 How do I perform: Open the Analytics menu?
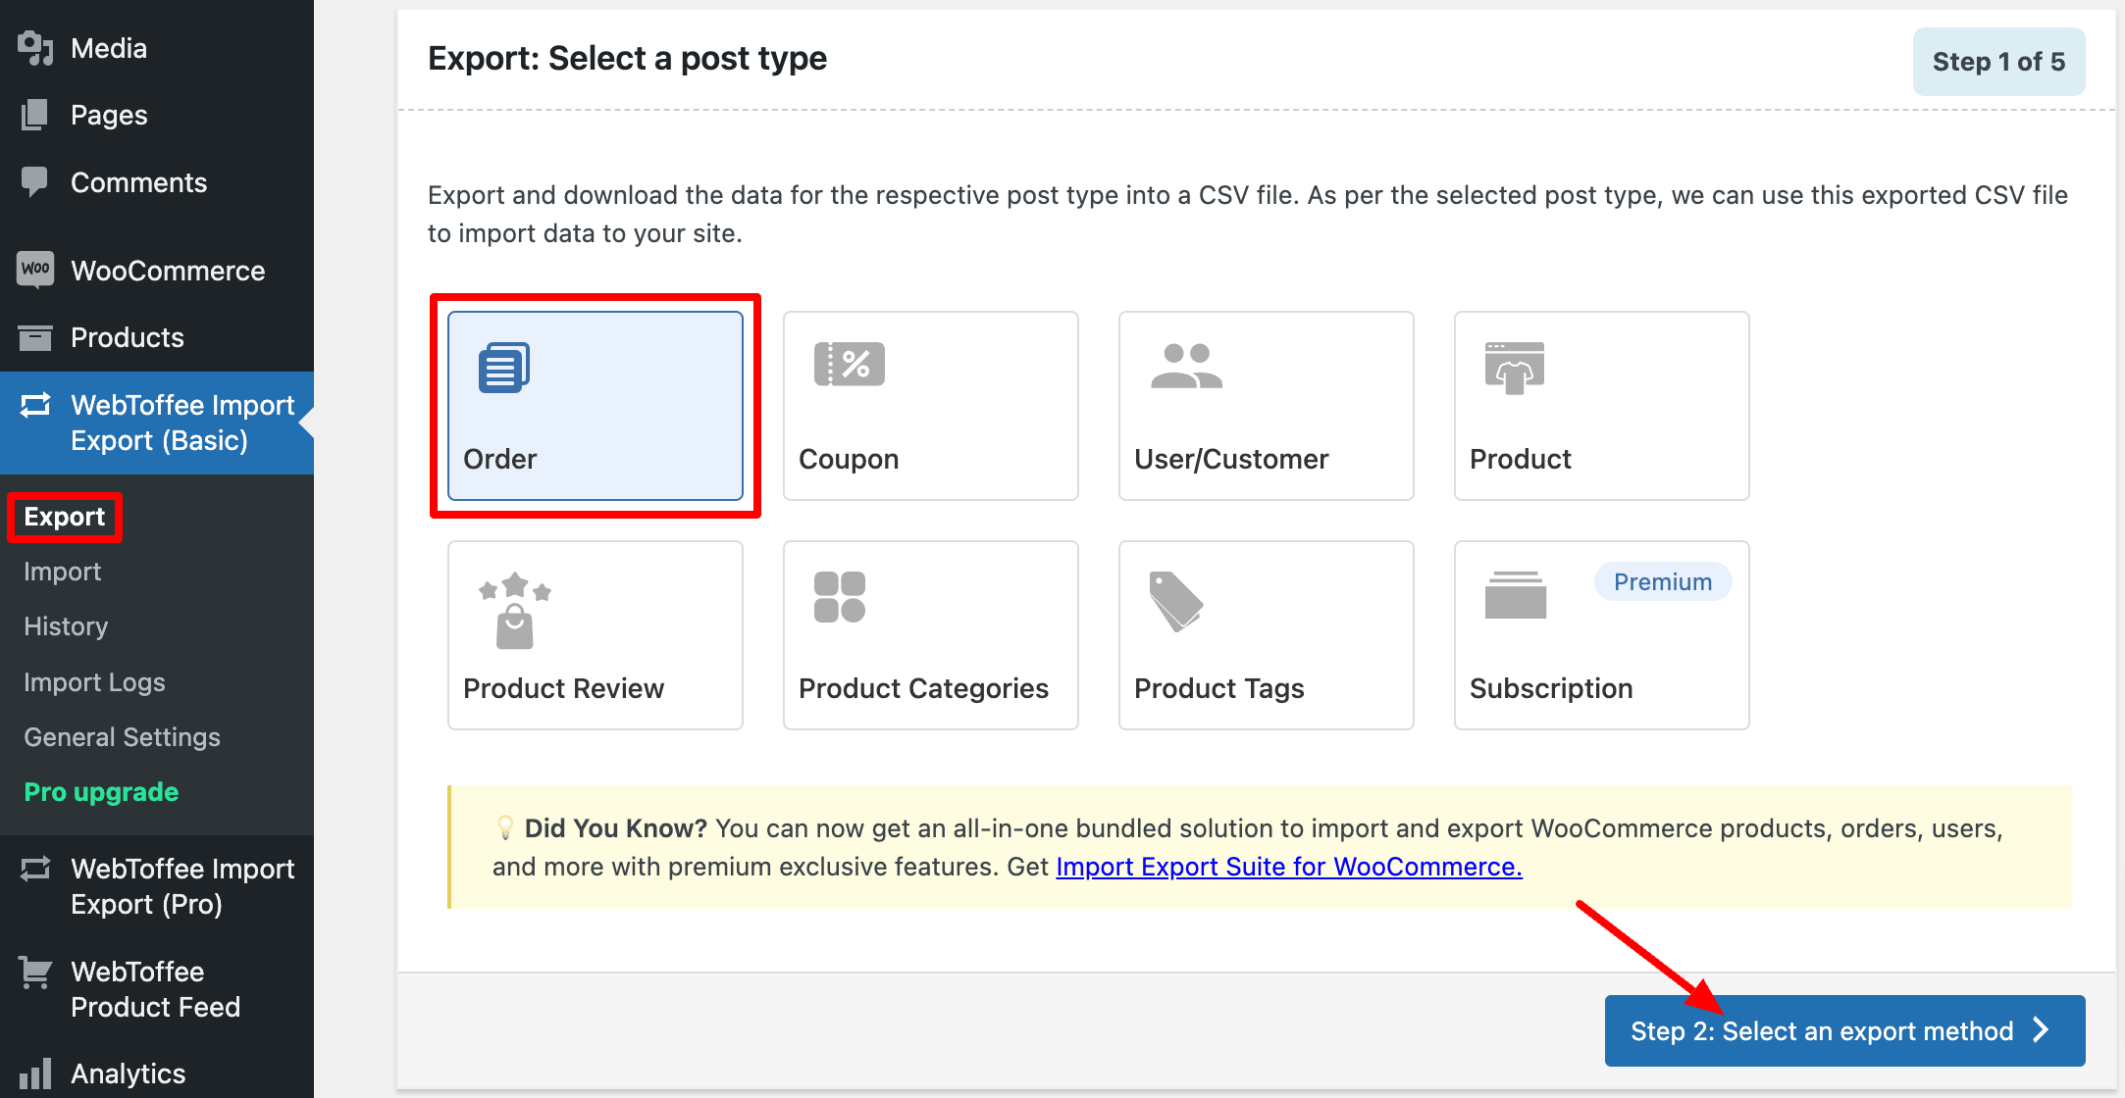[x=157, y=1073]
